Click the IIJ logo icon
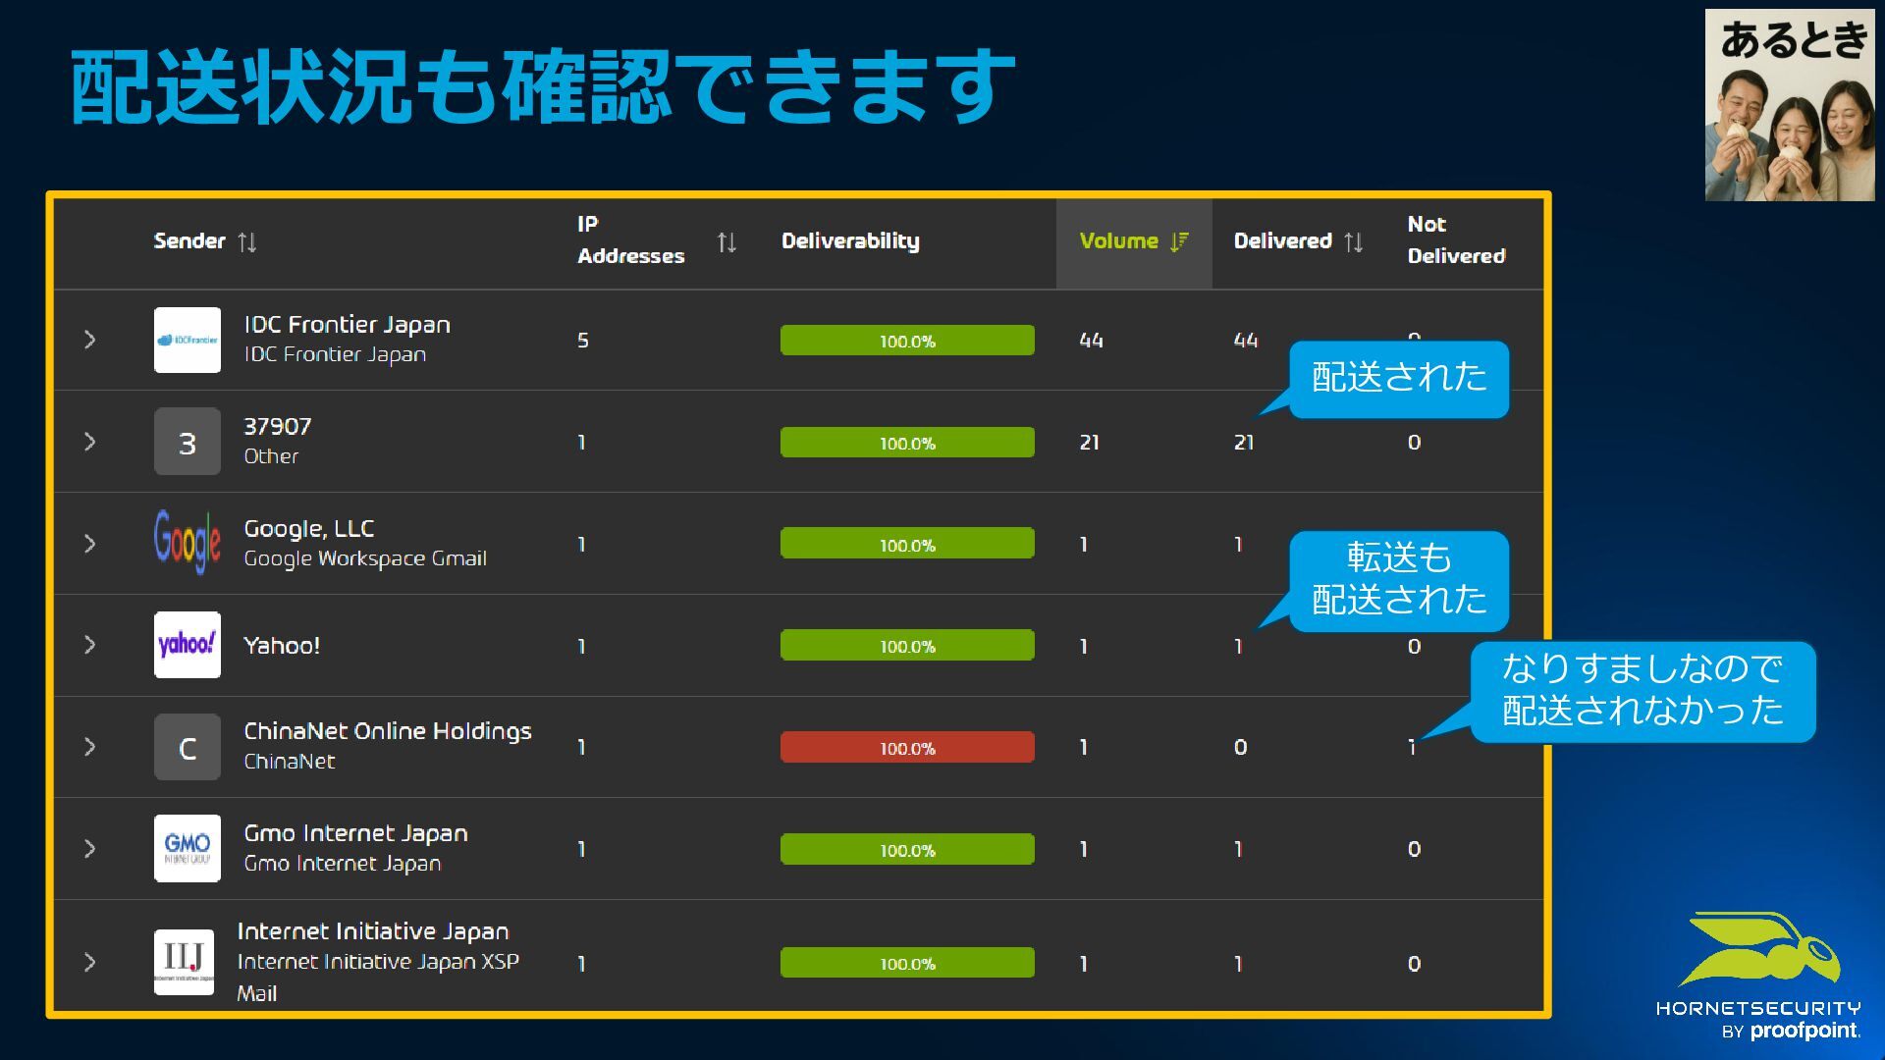Image resolution: width=1885 pixels, height=1060 pixels. click(x=184, y=962)
